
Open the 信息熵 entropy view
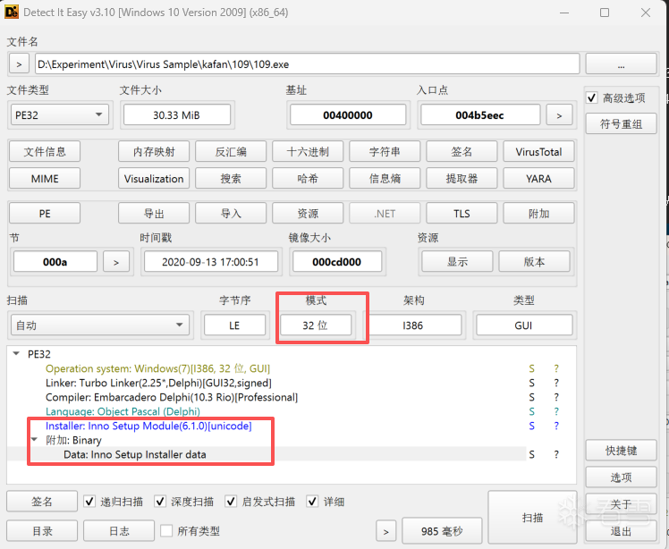tap(385, 179)
